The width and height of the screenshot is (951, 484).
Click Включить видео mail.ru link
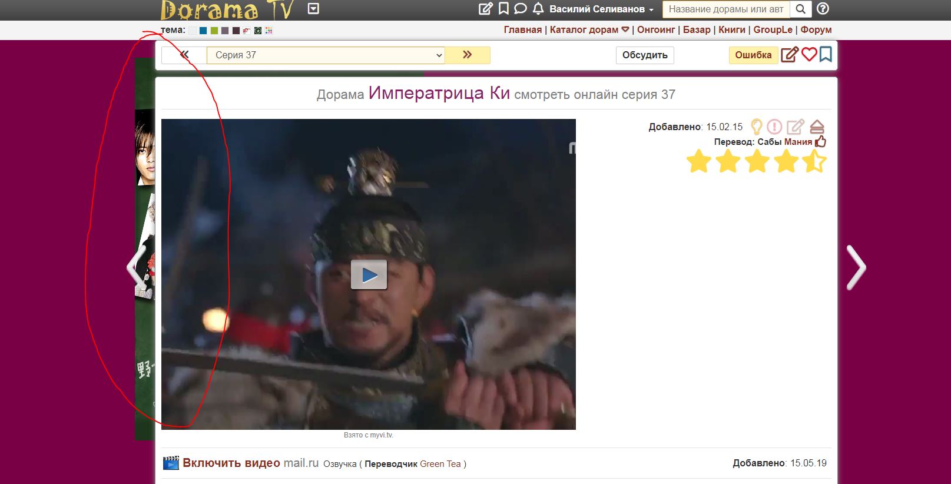[250, 463]
